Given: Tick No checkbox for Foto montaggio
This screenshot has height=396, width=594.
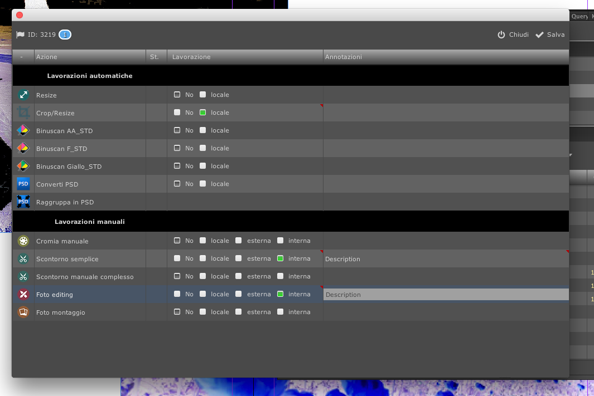Looking at the screenshot, I should [x=177, y=312].
